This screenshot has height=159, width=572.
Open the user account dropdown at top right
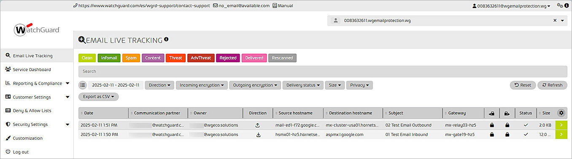[x=511, y=6]
